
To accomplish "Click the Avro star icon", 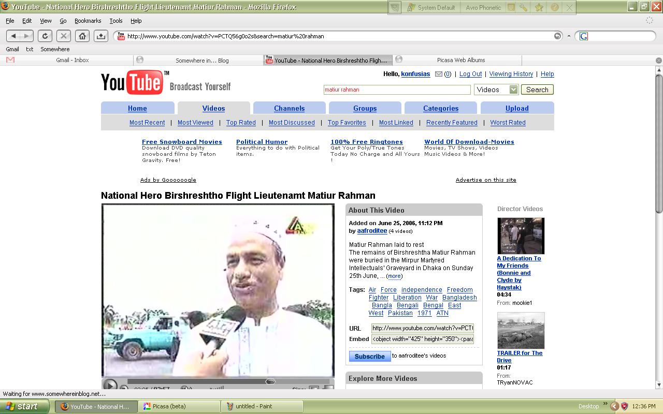I will [539, 7].
